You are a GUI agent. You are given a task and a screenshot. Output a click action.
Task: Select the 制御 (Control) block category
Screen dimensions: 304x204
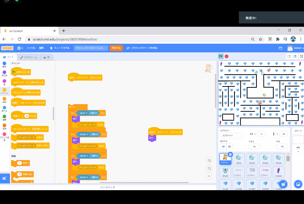(5, 100)
